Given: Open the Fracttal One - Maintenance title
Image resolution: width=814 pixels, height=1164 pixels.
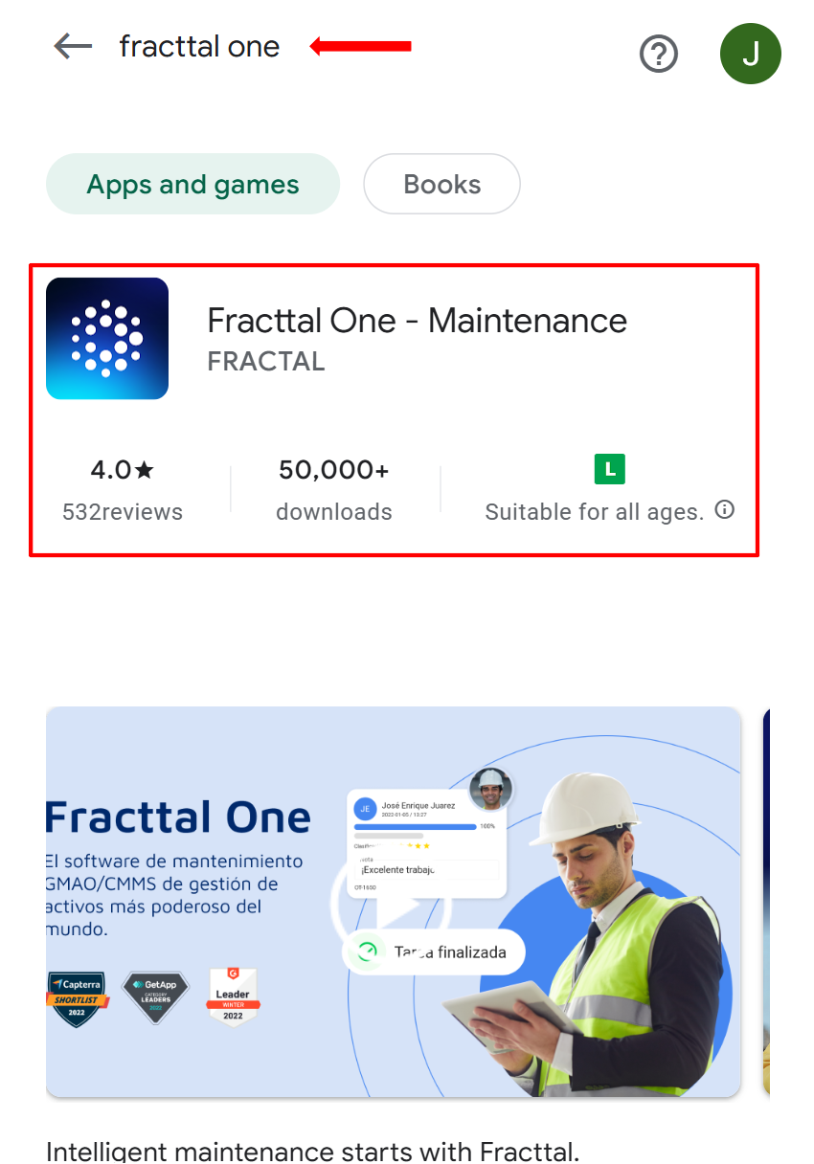Looking at the screenshot, I should [x=417, y=320].
